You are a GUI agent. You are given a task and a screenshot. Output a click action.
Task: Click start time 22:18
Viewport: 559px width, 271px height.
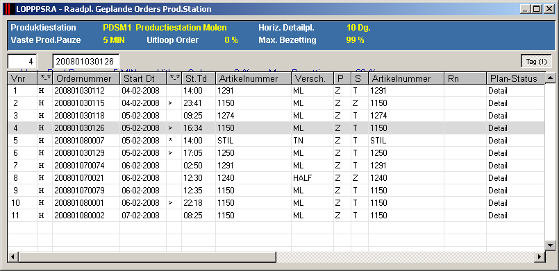coord(193,202)
